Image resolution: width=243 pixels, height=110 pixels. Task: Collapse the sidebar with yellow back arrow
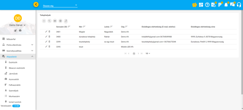36,4
